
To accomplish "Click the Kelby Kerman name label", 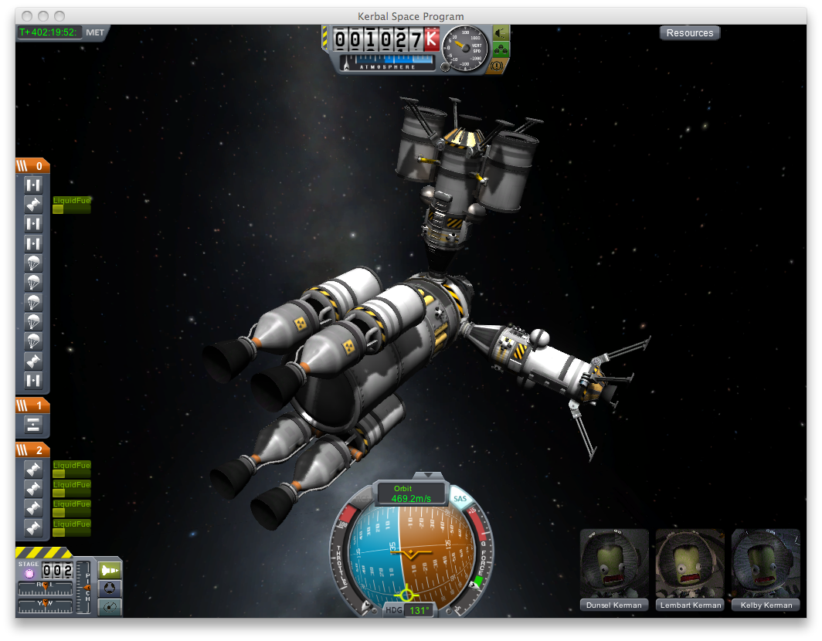I will click(x=766, y=605).
